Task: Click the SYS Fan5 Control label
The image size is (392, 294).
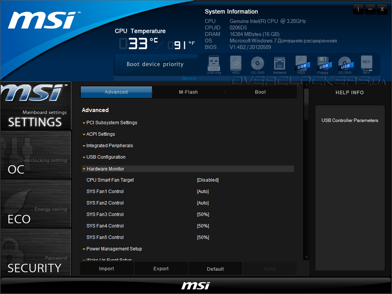Action: (x=105, y=237)
